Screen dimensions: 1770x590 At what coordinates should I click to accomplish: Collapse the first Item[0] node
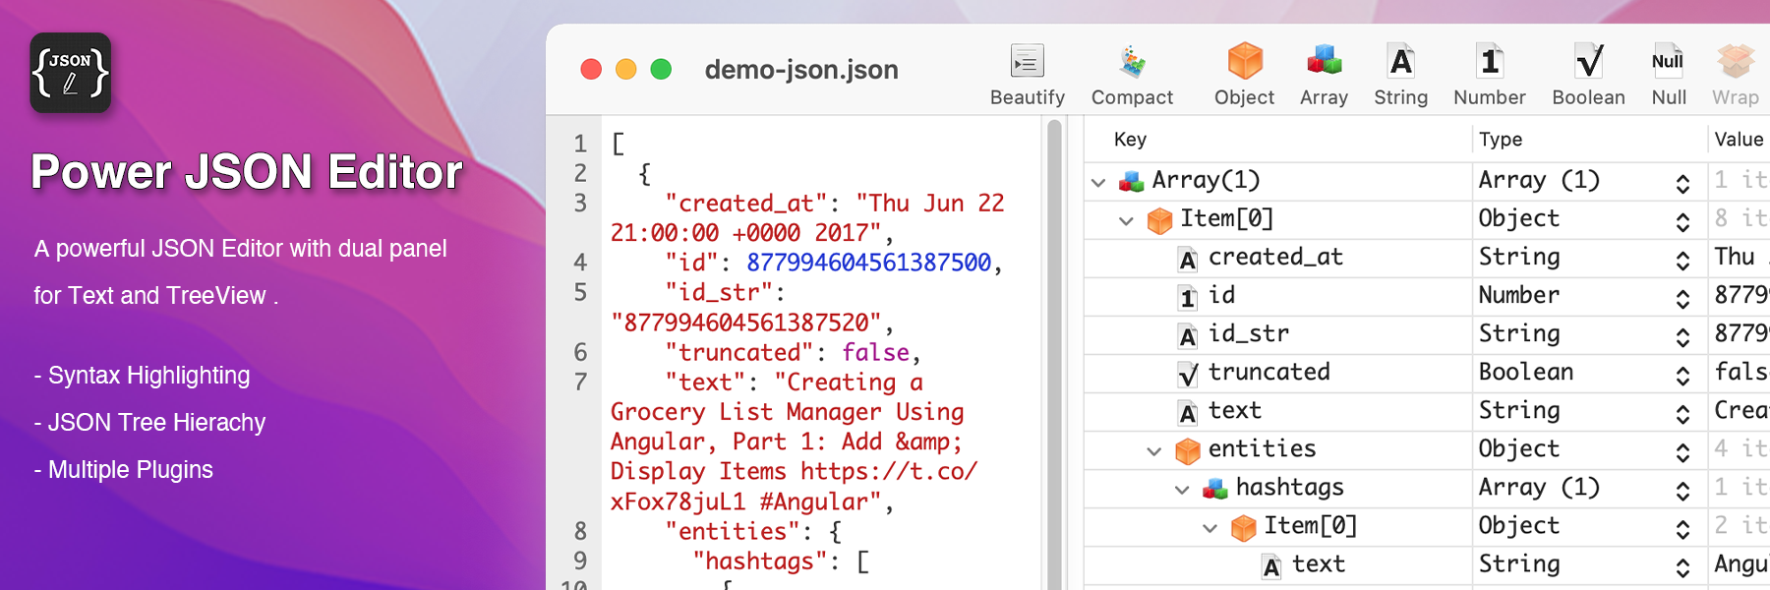pos(1126,220)
